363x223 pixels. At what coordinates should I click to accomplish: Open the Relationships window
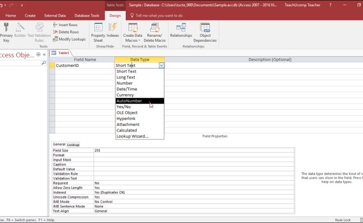(181, 30)
